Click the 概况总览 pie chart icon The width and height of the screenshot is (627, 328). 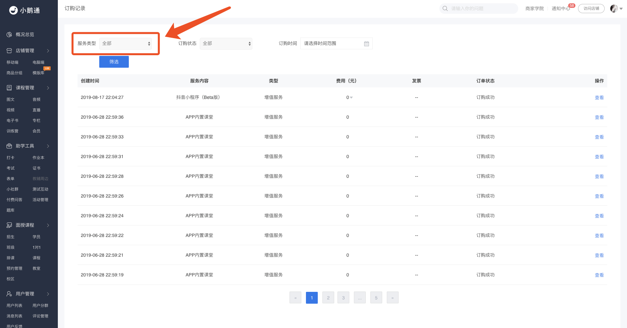[x=9, y=35]
